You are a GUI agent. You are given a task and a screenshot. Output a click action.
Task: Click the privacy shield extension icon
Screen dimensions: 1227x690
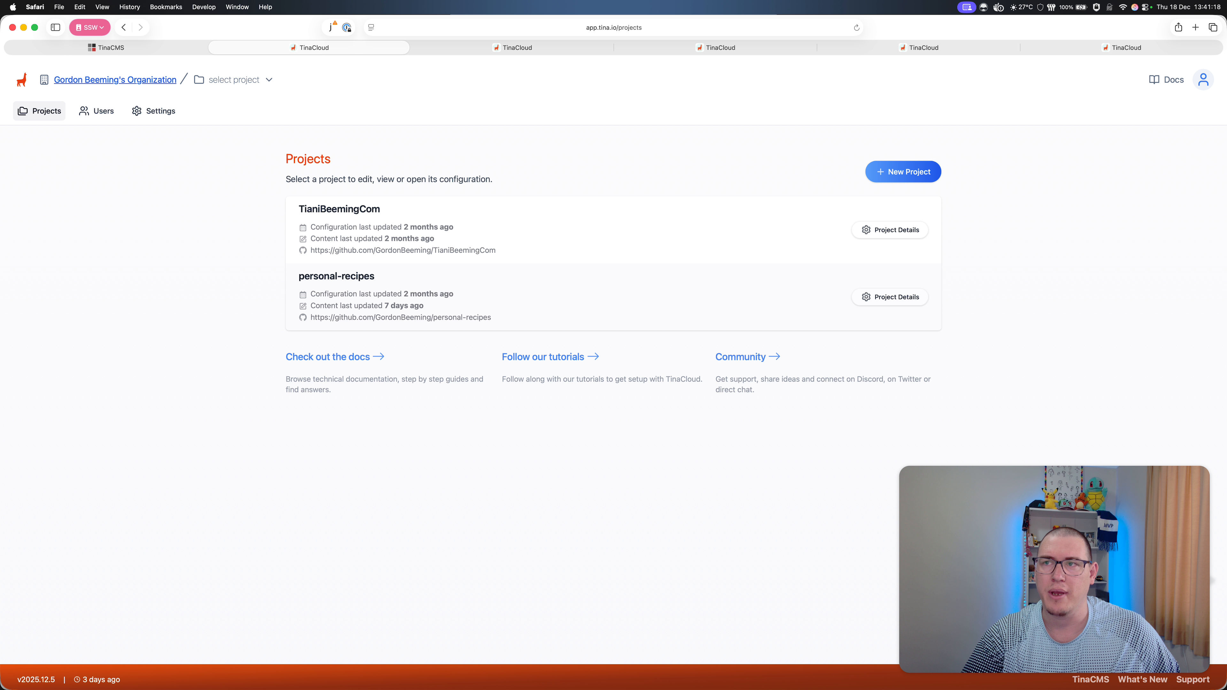(347, 27)
